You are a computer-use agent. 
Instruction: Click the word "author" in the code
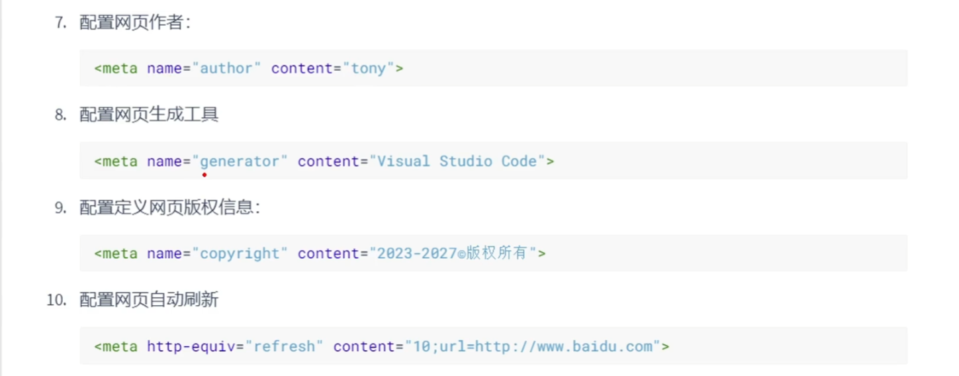227,68
